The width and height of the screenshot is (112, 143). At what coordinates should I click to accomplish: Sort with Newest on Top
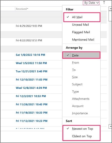click(81, 129)
